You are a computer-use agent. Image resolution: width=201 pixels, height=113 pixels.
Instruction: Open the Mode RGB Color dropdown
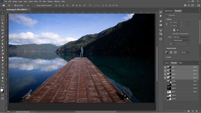181,37
